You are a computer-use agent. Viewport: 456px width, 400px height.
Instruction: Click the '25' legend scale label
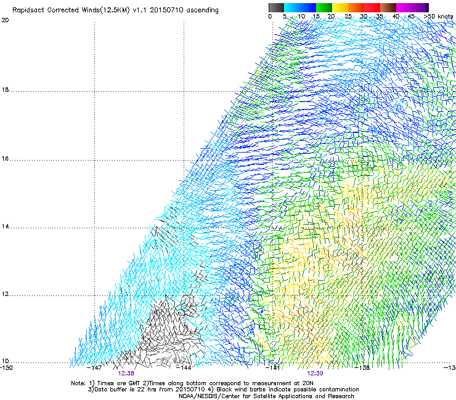348,17
